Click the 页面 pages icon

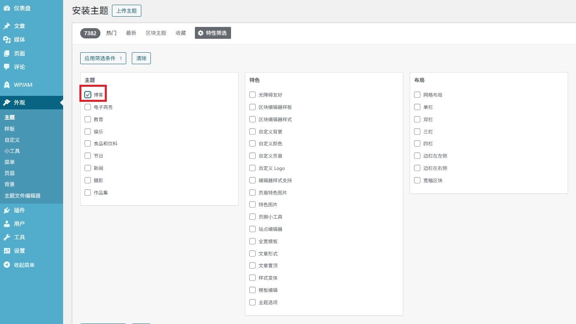point(7,53)
